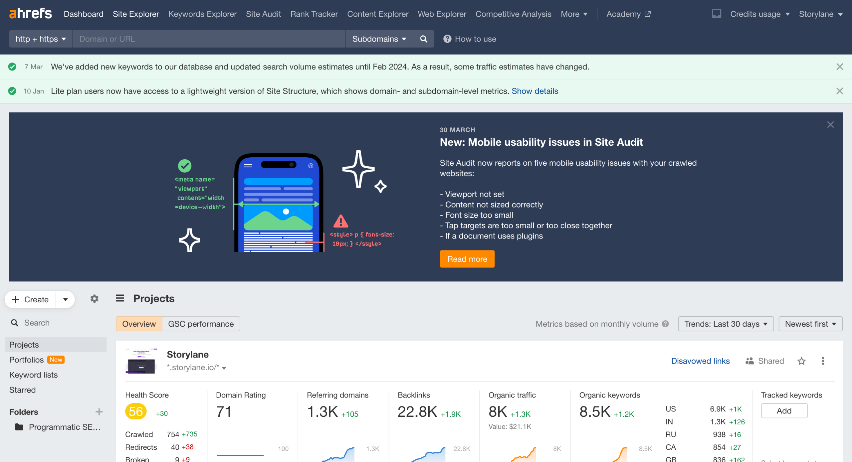The image size is (852, 462).
Task: Open the Programmatic SE folder
Action: click(58, 427)
